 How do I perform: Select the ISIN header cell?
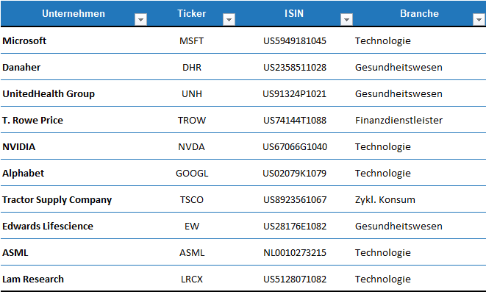pyautogui.click(x=294, y=14)
